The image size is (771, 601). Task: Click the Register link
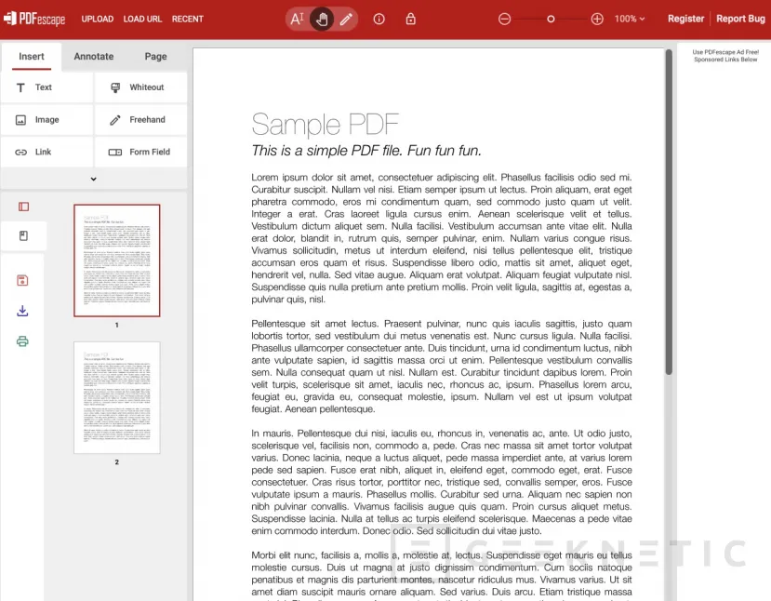pyautogui.click(x=685, y=19)
